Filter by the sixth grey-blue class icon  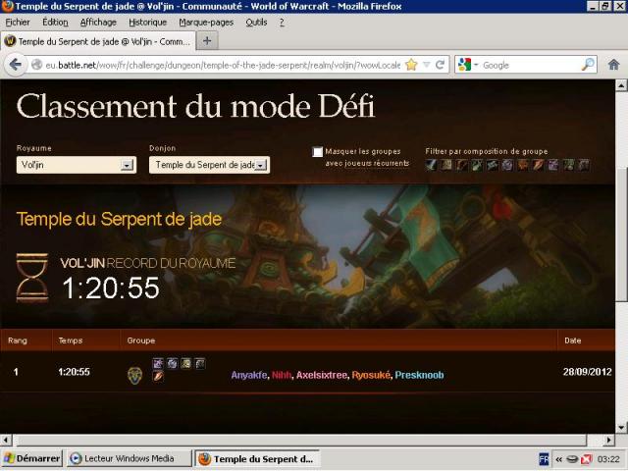pyautogui.click(x=507, y=165)
